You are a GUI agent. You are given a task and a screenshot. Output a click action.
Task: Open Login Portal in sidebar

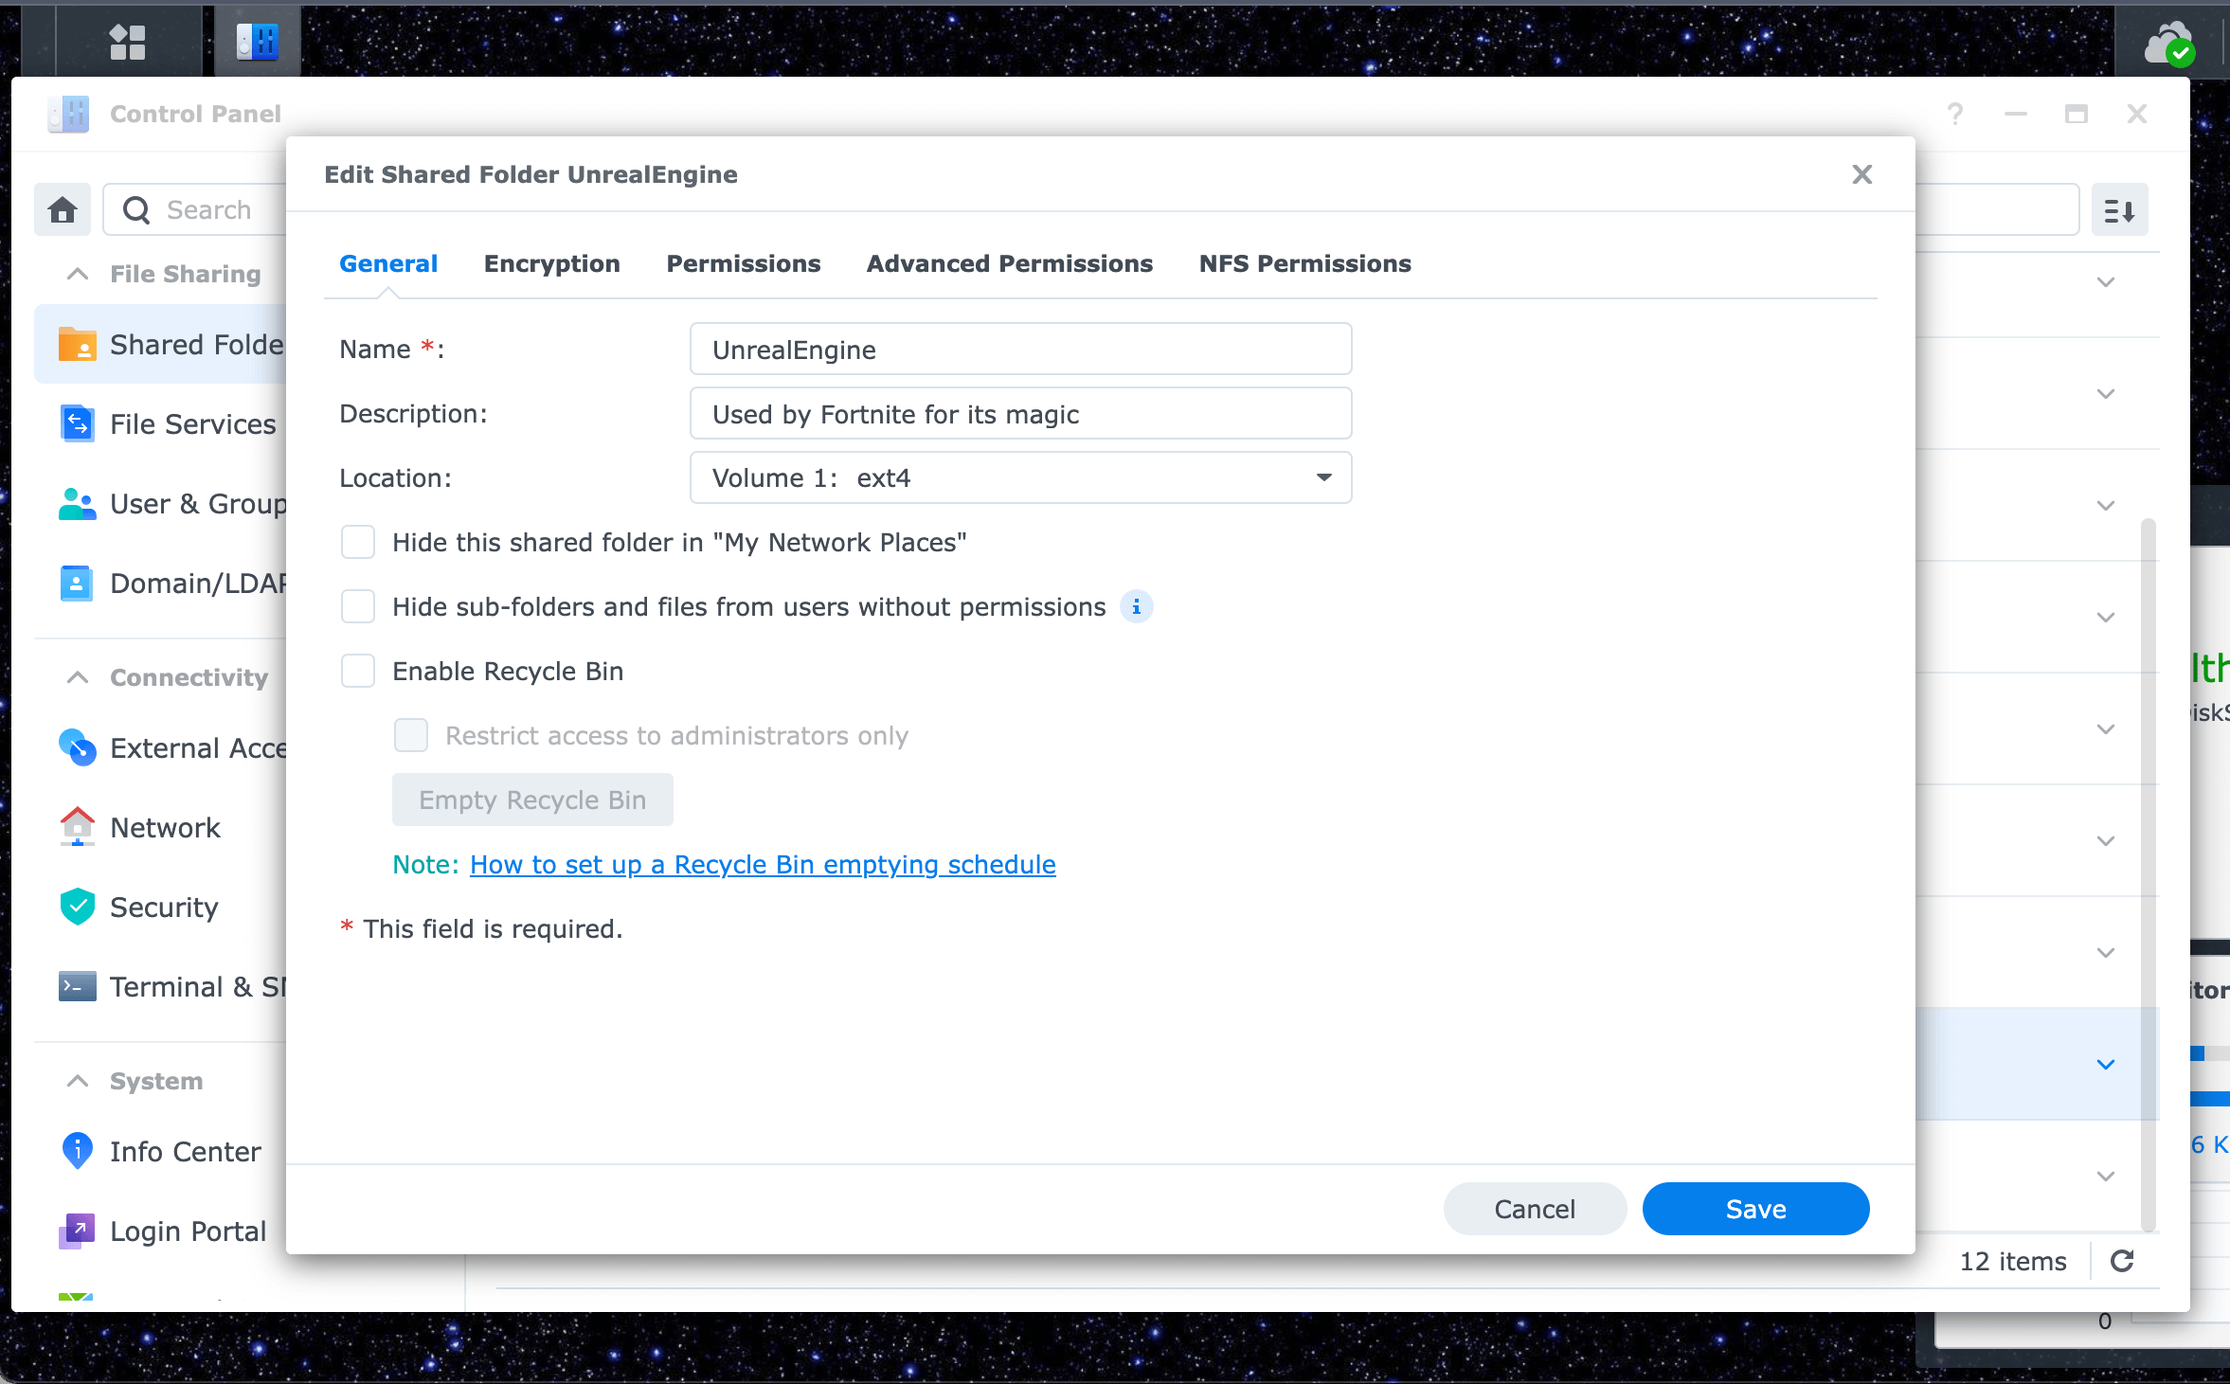[x=161, y=1231]
